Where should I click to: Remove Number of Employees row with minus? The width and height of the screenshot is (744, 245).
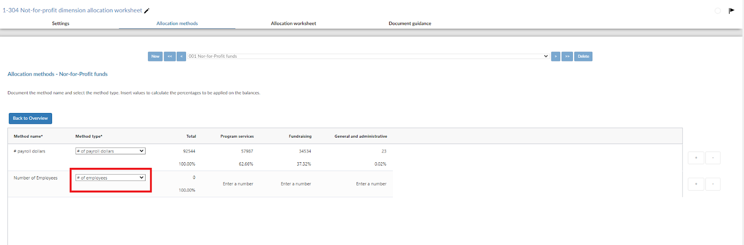pos(713,184)
